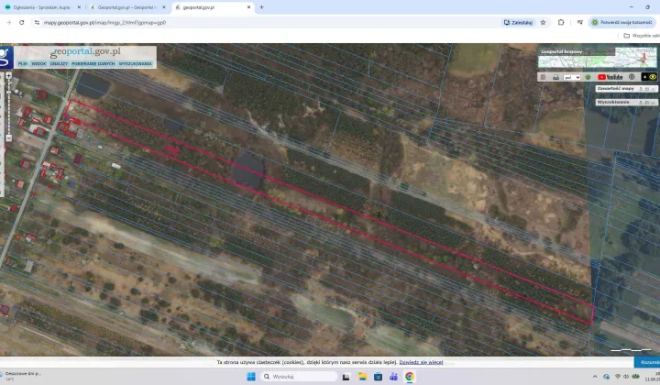
Task: Expand the Wyszukiwanie panel arrow
Action: [654, 103]
